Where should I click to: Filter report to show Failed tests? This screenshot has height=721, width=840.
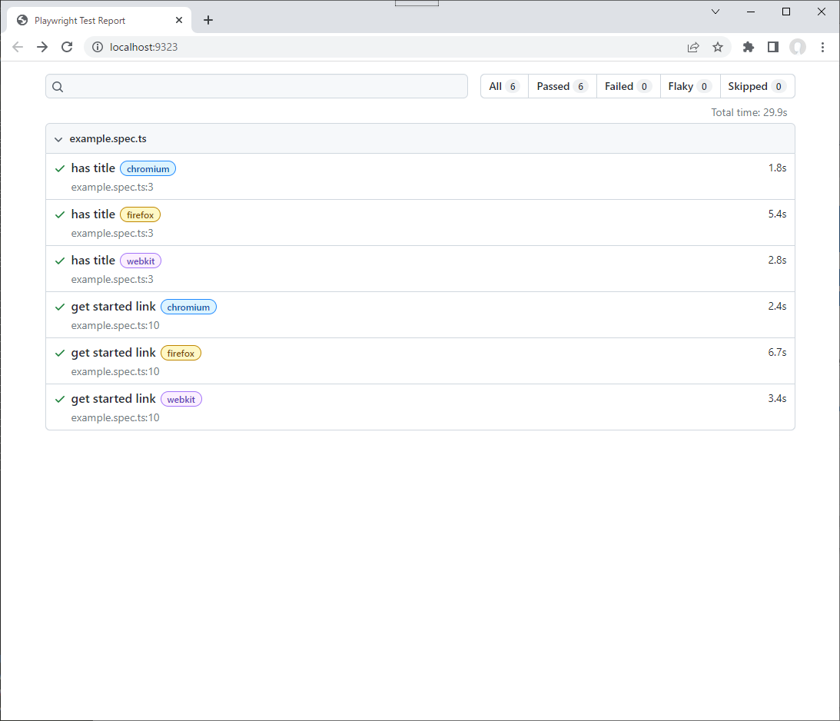tap(628, 86)
